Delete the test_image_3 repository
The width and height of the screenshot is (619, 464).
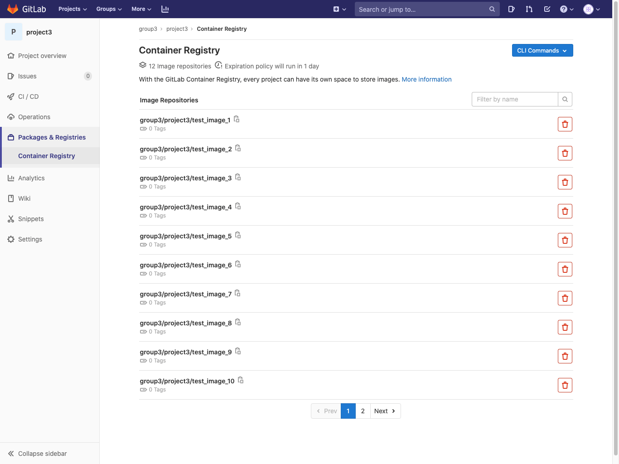(565, 182)
